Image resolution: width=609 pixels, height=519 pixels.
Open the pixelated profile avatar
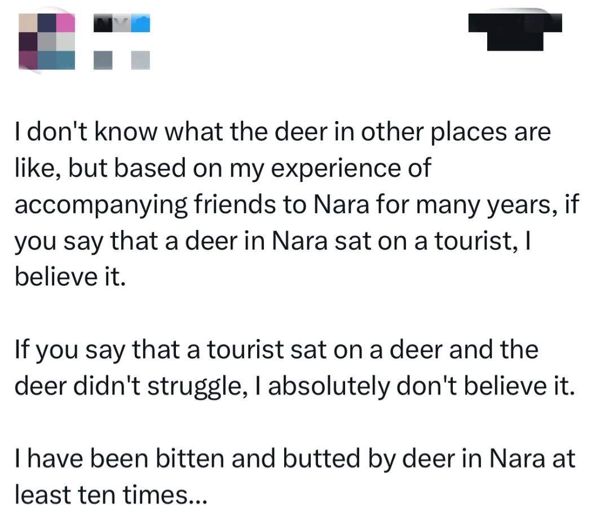[x=47, y=42]
